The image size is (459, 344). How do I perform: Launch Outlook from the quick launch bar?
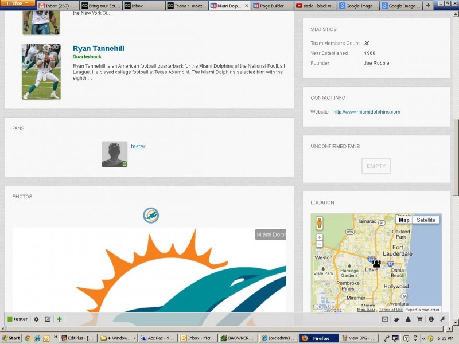click(x=46, y=338)
